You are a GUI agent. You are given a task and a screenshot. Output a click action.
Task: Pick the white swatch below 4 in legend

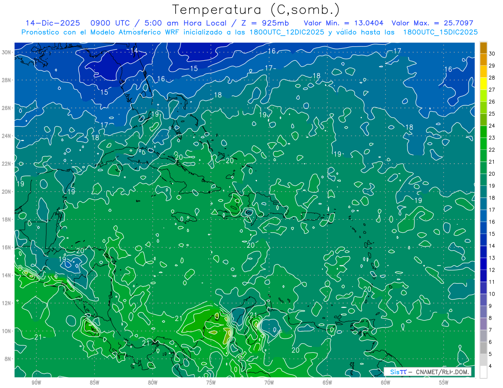[x=484, y=372]
